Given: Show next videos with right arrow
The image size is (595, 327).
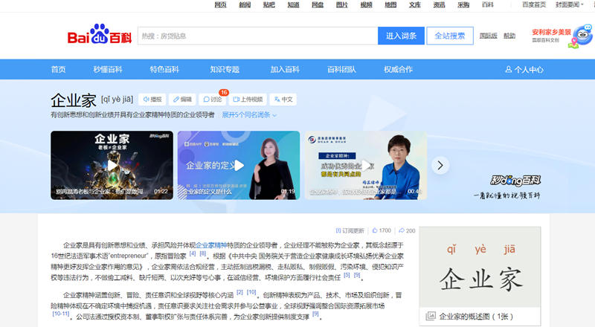Looking at the screenshot, I should tap(440, 166).
